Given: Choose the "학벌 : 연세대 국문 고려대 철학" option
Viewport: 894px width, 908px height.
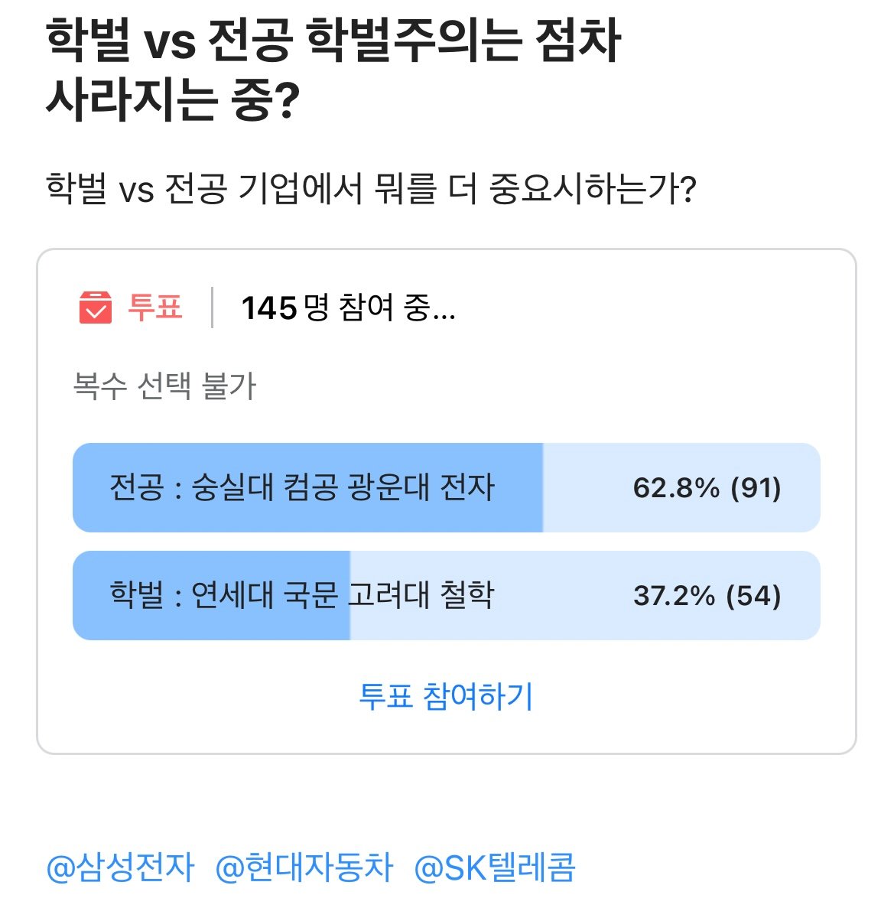Looking at the screenshot, I should click(302, 595).
